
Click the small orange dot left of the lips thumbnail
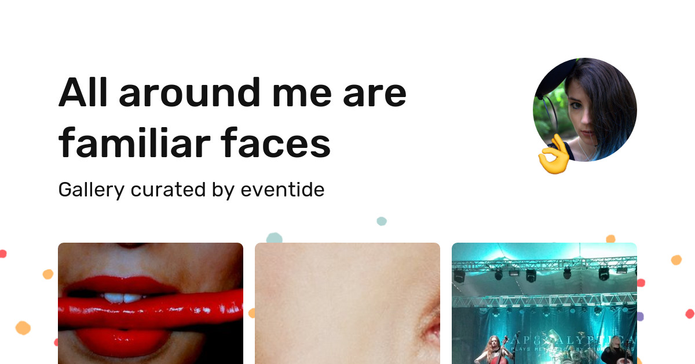48,274
